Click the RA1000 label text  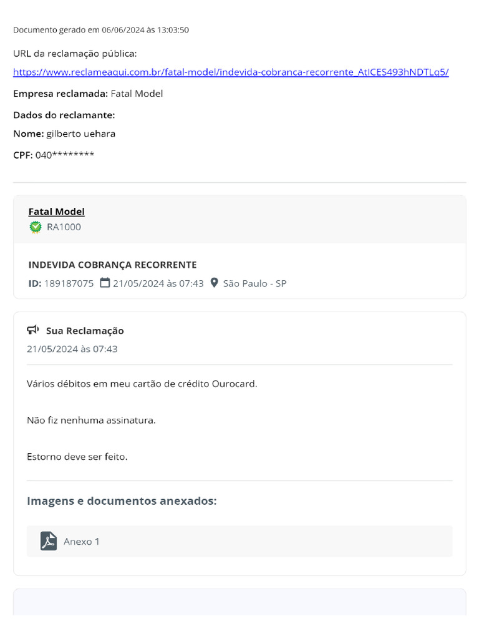point(64,227)
